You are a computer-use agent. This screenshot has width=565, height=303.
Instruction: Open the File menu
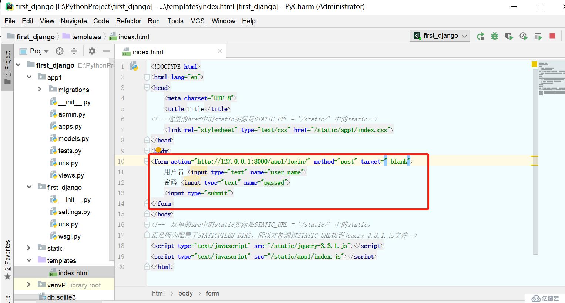pyautogui.click(x=10, y=21)
